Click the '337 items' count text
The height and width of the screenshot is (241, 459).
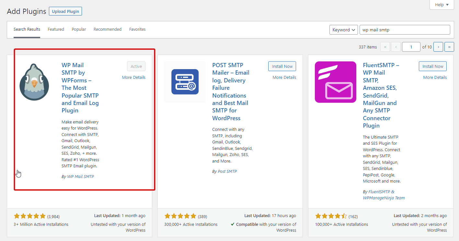coord(368,47)
